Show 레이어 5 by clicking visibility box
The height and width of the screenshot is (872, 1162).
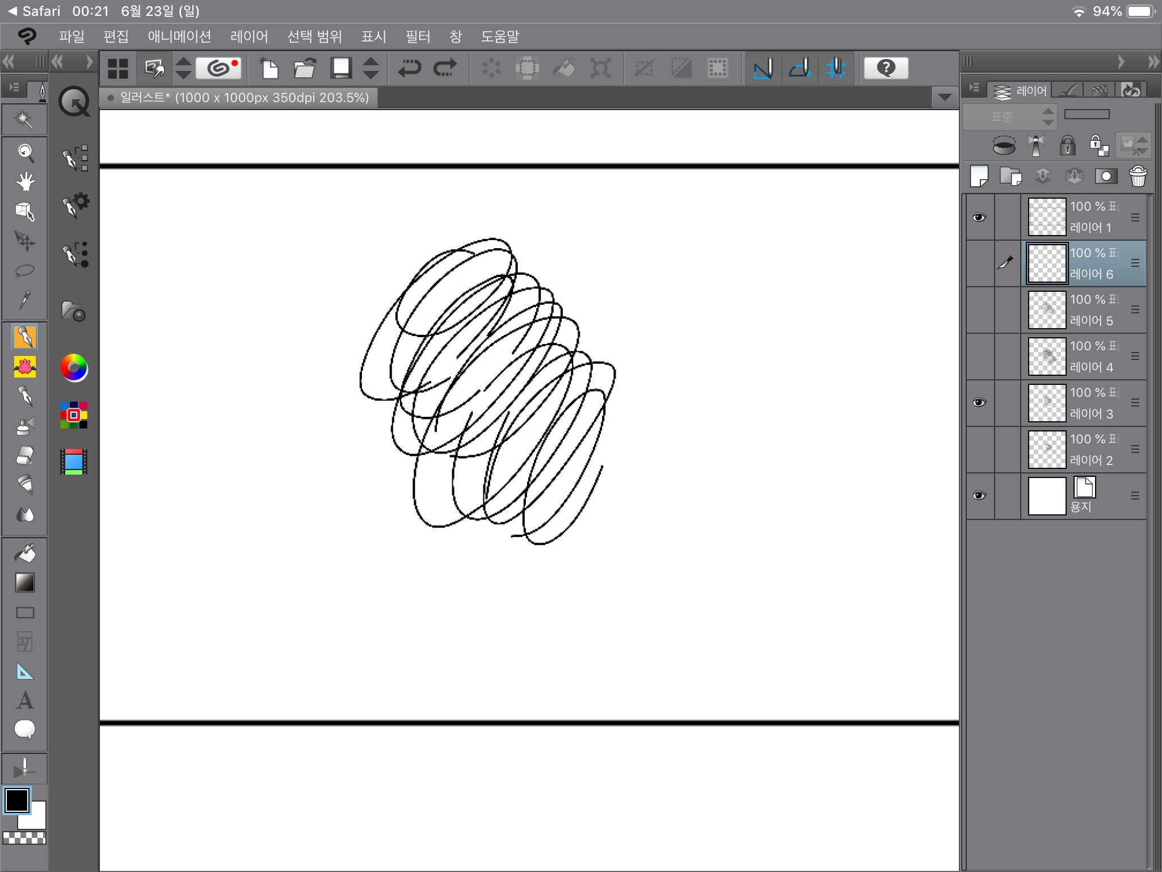979,310
